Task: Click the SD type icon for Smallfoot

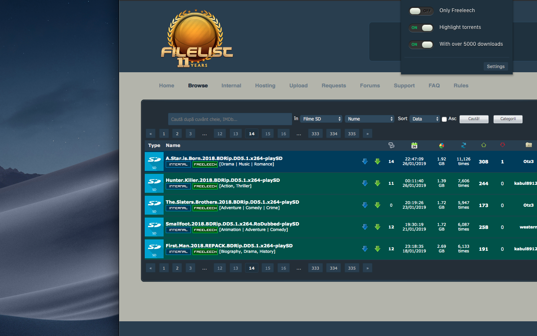Action: [154, 227]
